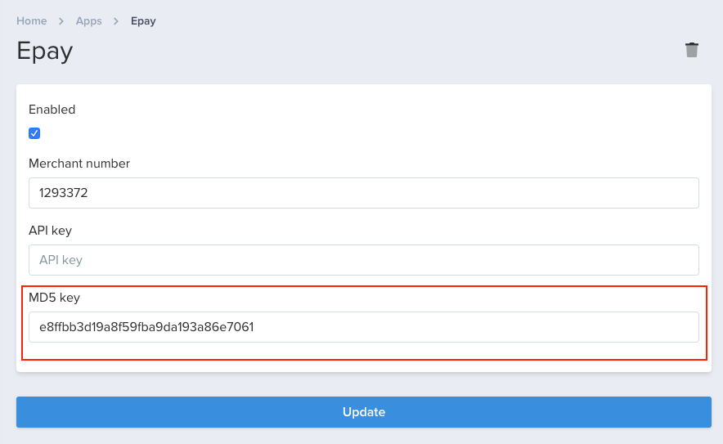Go to Home in the breadcrumb
The image size is (723, 444).
click(x=31, y=21)
